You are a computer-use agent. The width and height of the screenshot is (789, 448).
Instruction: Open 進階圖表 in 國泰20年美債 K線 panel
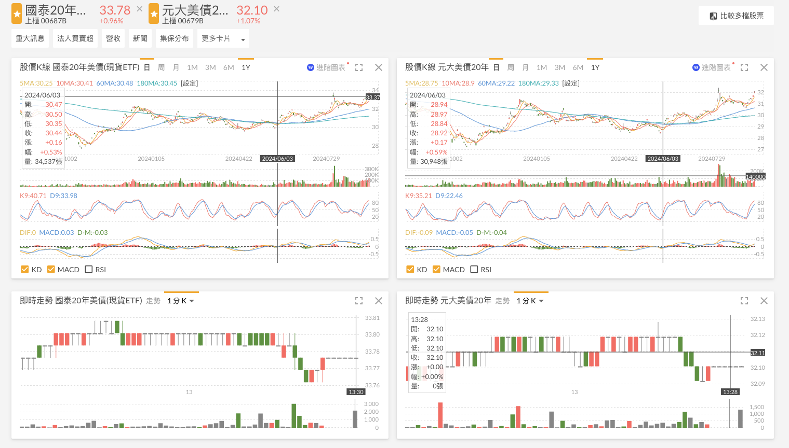(x=326, y=67)
